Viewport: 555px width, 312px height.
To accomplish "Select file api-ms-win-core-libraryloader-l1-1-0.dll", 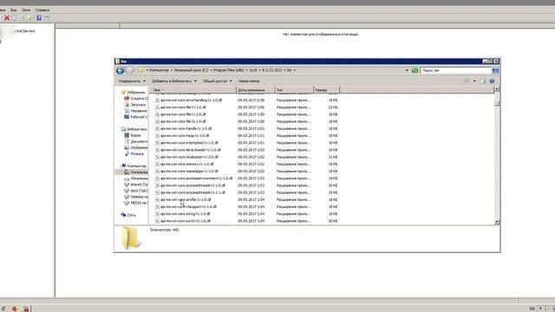I will click(191, 150).
